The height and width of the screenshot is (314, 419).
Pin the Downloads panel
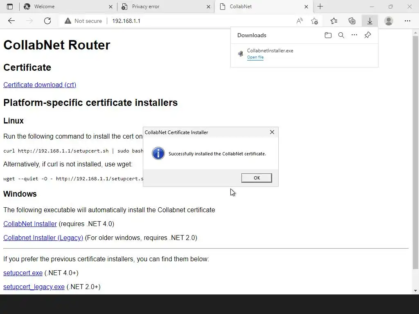(x=367, y=35)
